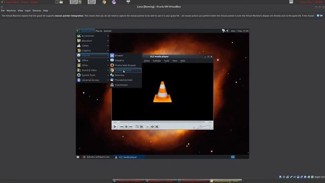This screenshot has width=325, height=183.
Task: Expand the Games category
Action: click(x=92, y=45)
